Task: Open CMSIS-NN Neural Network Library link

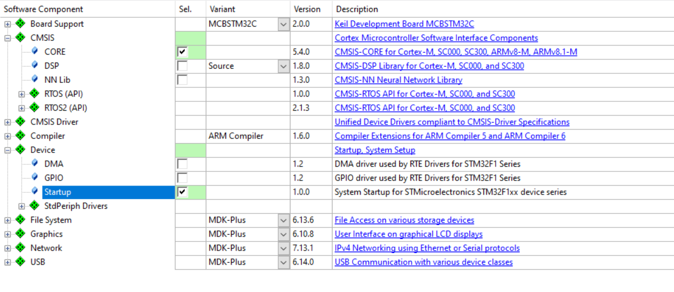Action: point(398,80)
